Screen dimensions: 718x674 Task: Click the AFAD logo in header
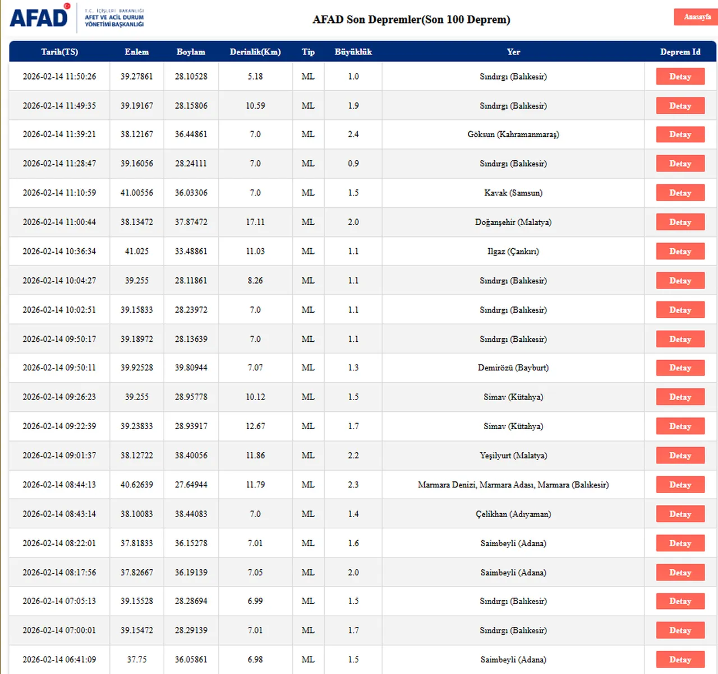(x=39, y=17)
